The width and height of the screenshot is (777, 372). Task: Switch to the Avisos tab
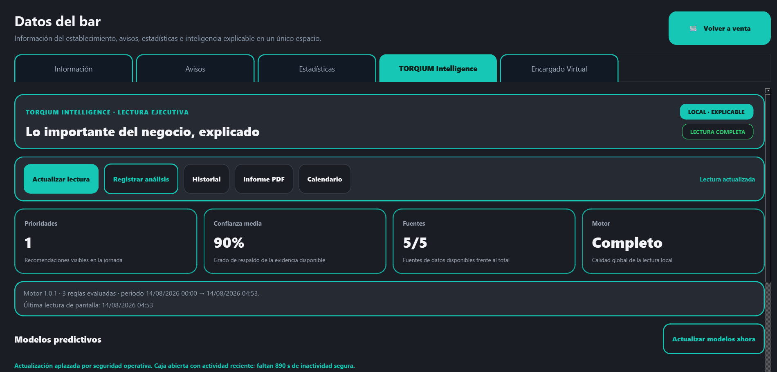point(195,69)
